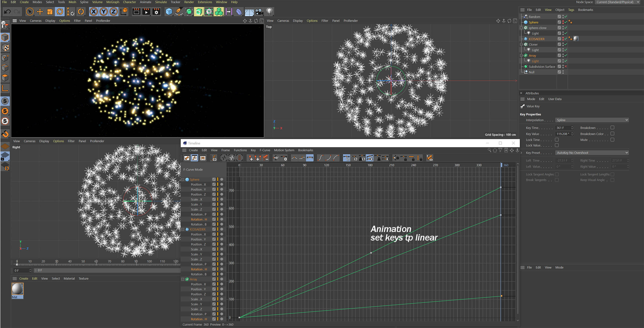Open the Key Preset dropdown

pos(592,153)
